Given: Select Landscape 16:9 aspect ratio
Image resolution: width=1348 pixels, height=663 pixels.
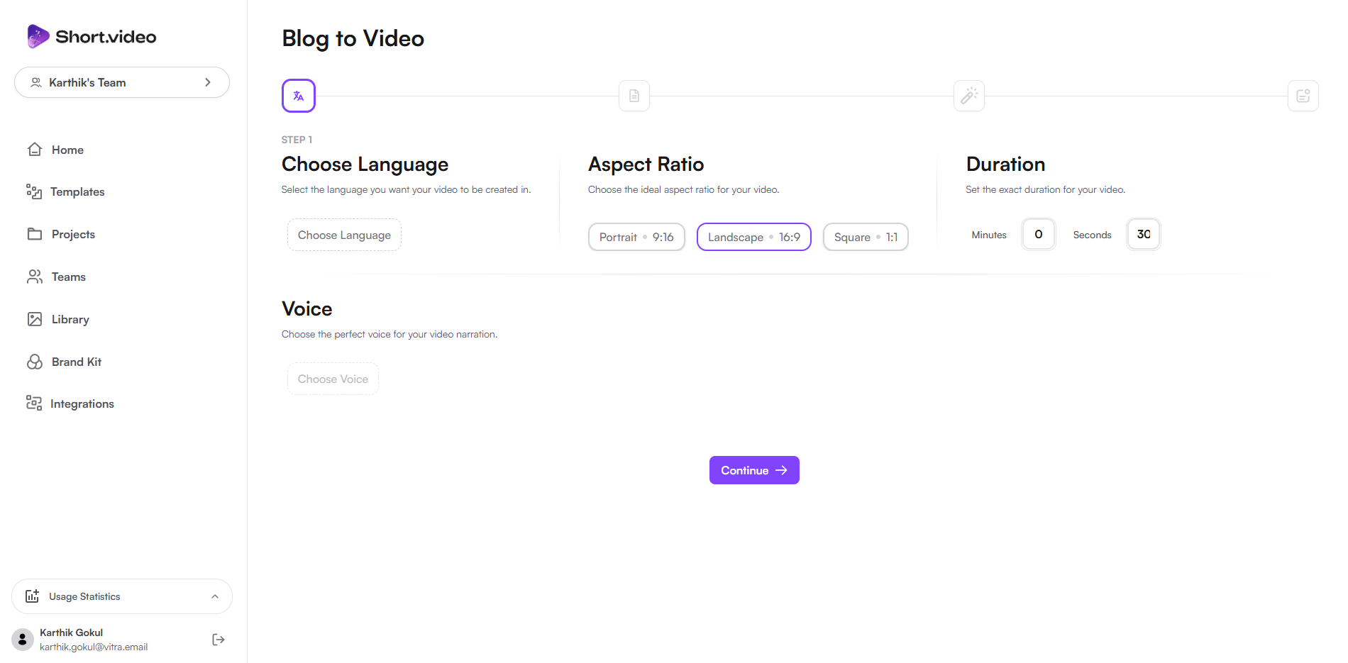Looking at the screenshot, I should click(x=754, y=237).
